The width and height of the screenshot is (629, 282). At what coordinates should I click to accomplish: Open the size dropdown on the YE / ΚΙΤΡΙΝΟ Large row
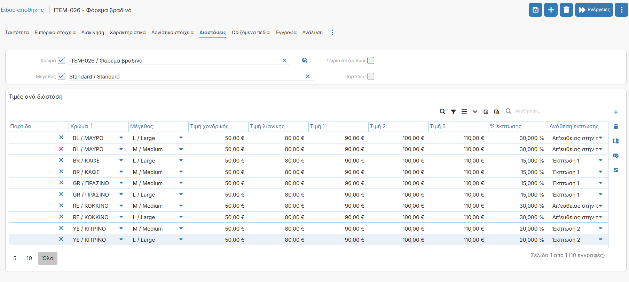click(181, 240)
